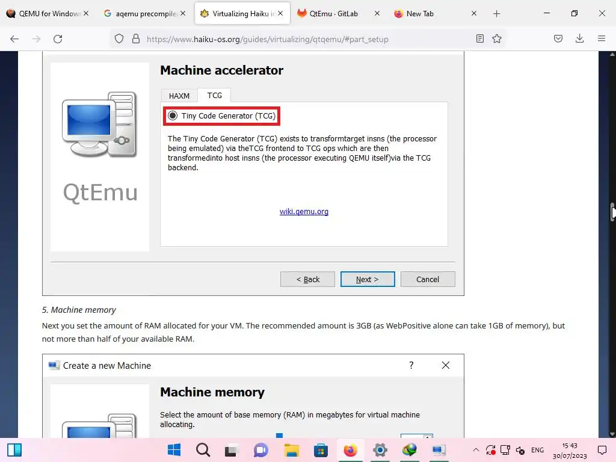Close the Create a new Machine dialog
The width and height of the screenshot is (616, 462).
point(446,365)
